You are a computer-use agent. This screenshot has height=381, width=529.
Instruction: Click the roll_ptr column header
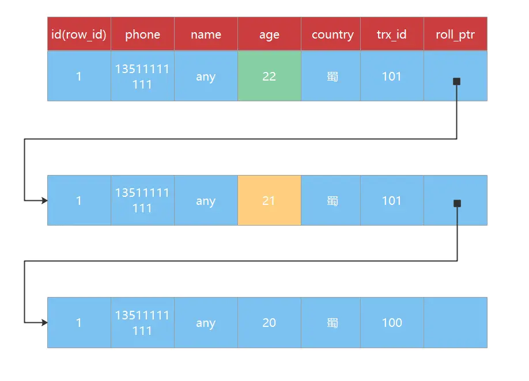pyautogui.click(x=455, y=34)
